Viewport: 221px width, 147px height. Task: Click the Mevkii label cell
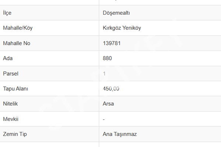pyautogui.click(x=10, y=119)
